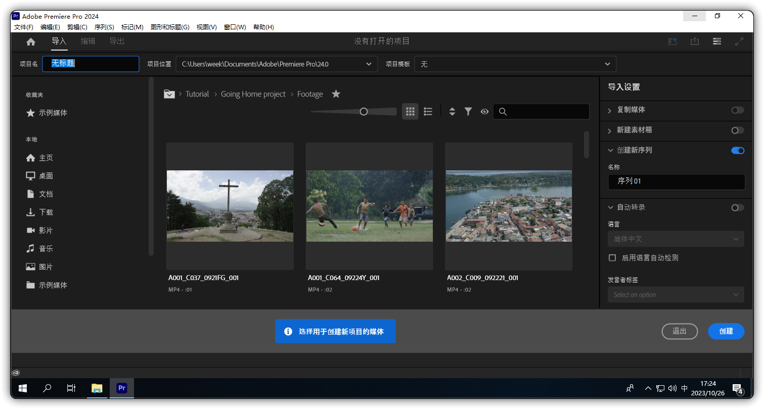Click the 创建 button
The height and width of the screenshot is (409, 764).
pos(726,331)
